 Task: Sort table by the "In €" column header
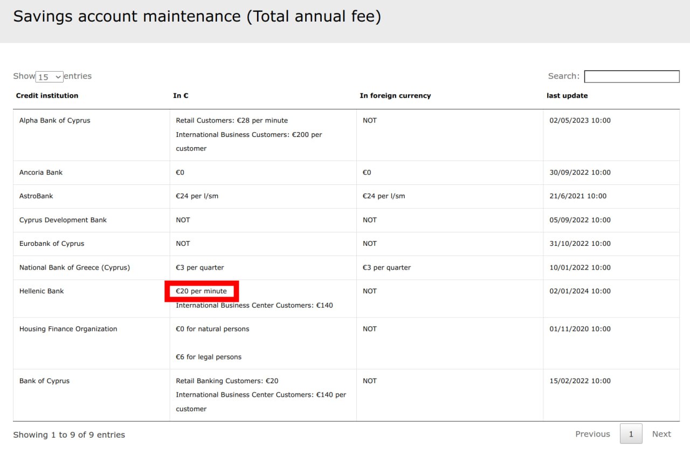(x=181, y=95)
